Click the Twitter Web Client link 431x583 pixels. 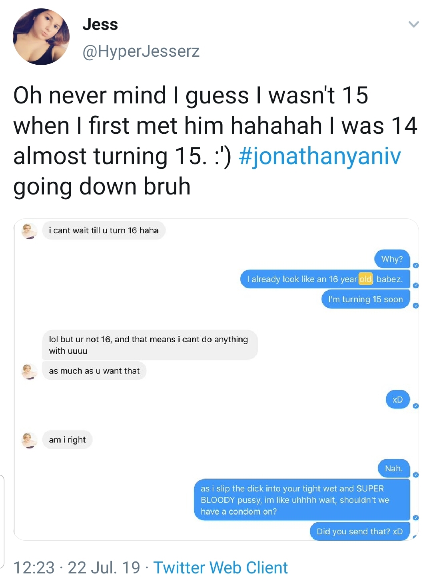(221, 567)
